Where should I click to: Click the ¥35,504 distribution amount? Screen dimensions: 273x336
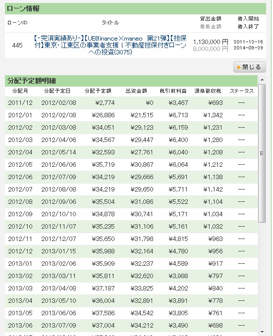pos(103,202)
